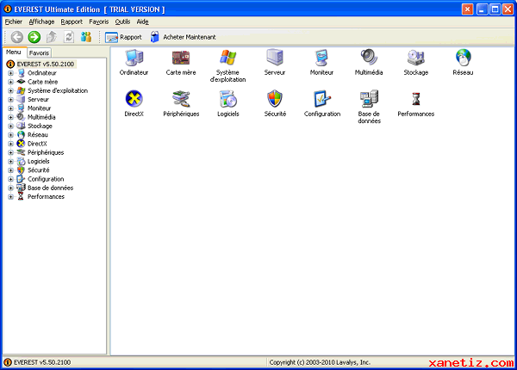Viewport: 517px width, 370px height.
Task: Click Acheter Maintenant button
Action: click(x=183, y=37)
